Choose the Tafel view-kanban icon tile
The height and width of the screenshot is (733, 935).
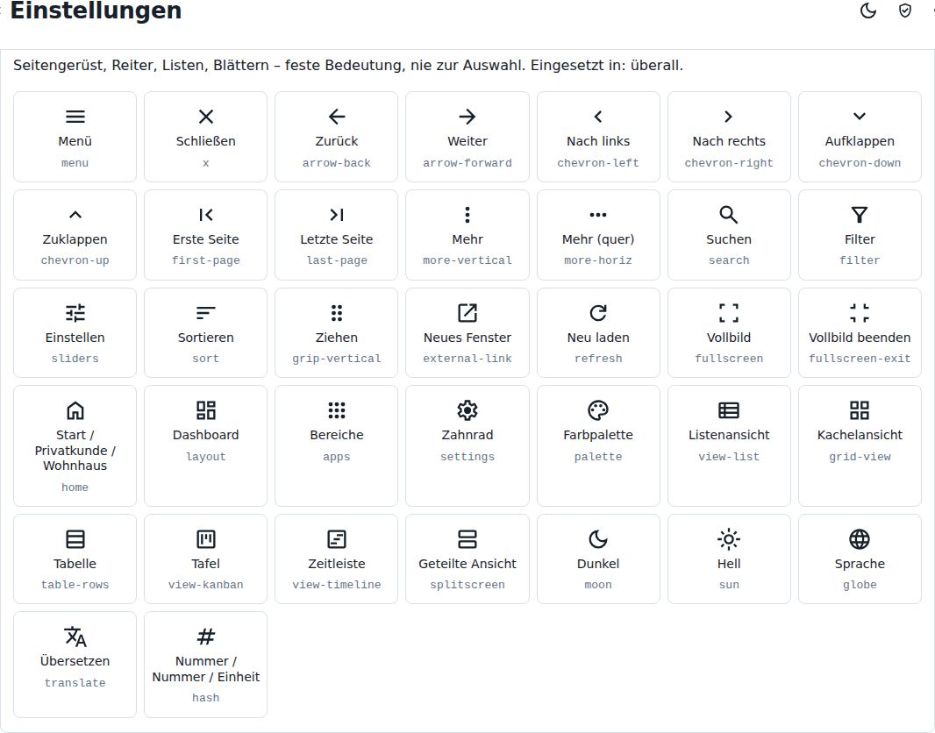click(x=206, y=559)
